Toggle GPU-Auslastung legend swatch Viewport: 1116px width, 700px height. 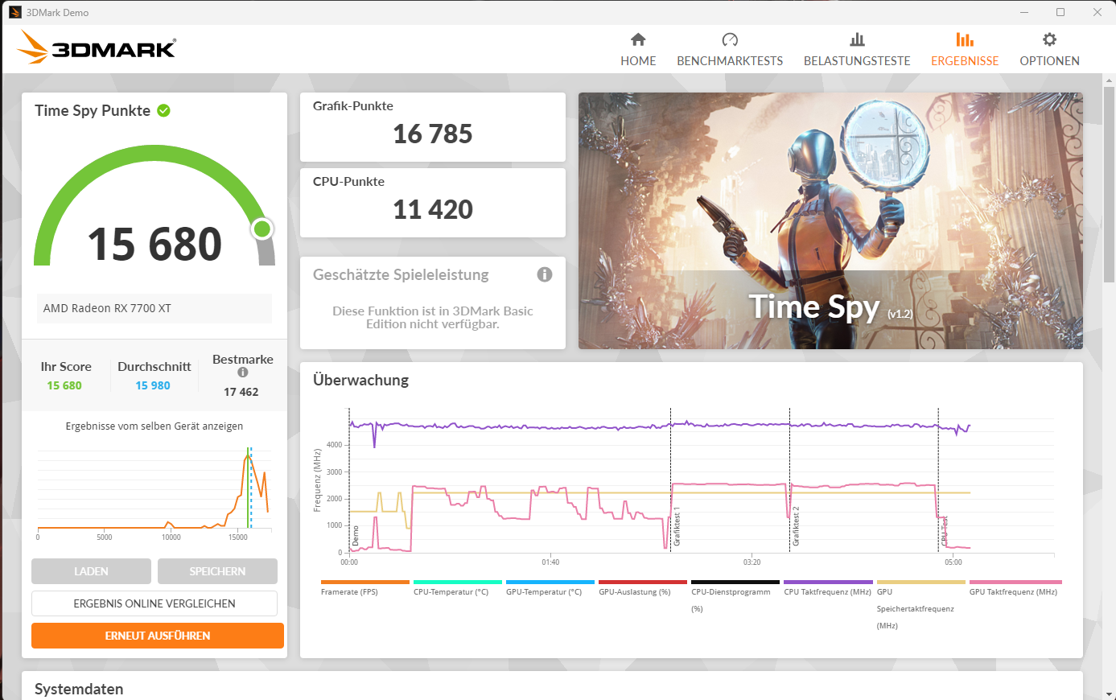tap(643, 582)
